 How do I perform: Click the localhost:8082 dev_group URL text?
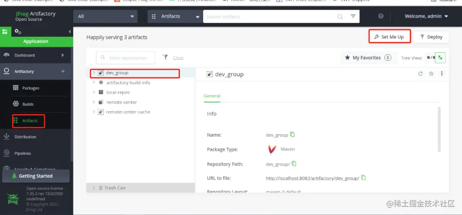tap(312, 178)
